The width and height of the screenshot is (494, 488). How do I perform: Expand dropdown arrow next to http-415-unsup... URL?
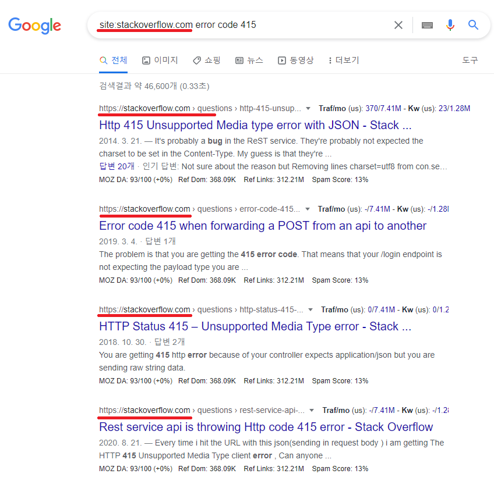(x=308, y=109)
